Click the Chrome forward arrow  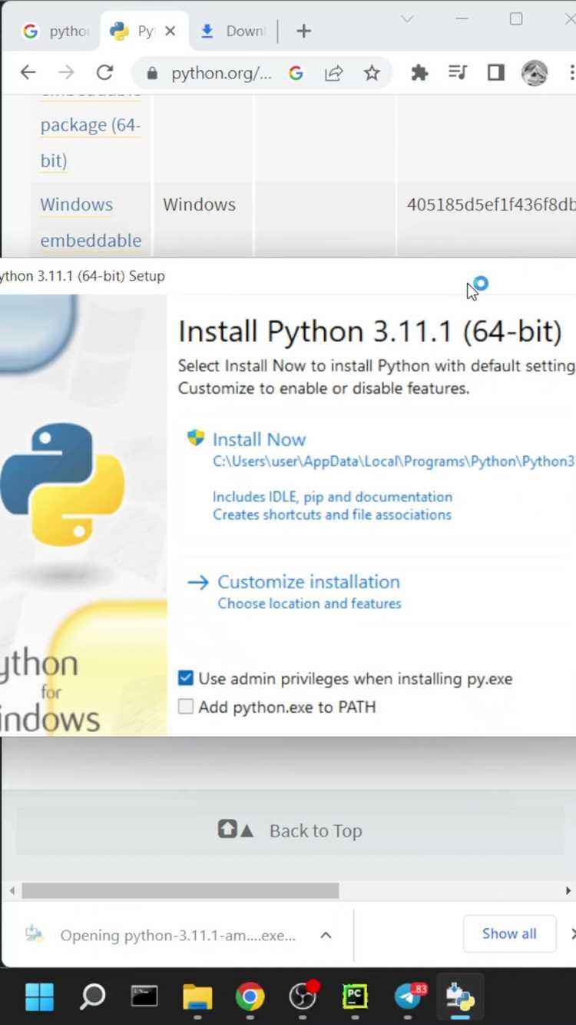click(x=67, y=73)
